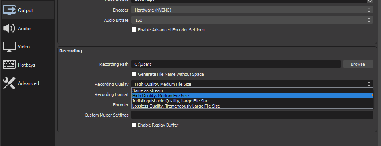
Task: Collapse the Recording Quality dropdown
Action: point(252,84)
